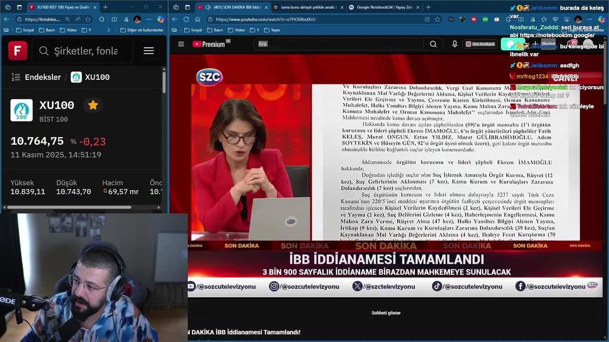Viewport: 609px width, 342px height.
Task: Open split screen in Fintables window
Action: coord(114,19)
